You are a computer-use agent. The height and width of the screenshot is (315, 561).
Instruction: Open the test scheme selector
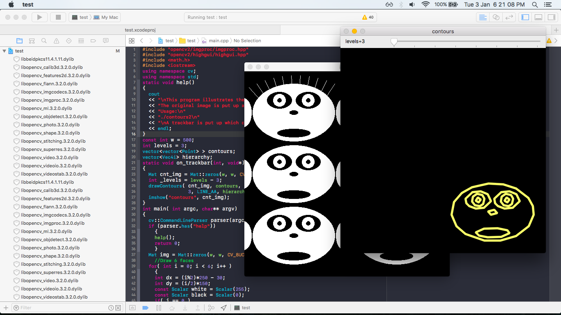click(80, 17)
